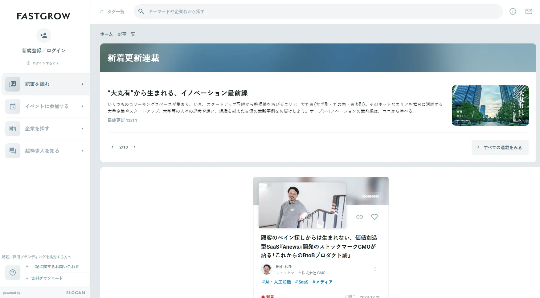This screenshot has height=298, width=540.
Task: Click the 2/10 page counter
Action: click(124, 147)
